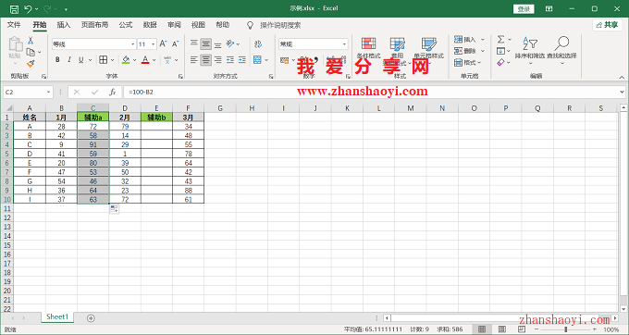Click the Select All corner button
The width and height of the screenshot is (629, 335).
(6, 108)
